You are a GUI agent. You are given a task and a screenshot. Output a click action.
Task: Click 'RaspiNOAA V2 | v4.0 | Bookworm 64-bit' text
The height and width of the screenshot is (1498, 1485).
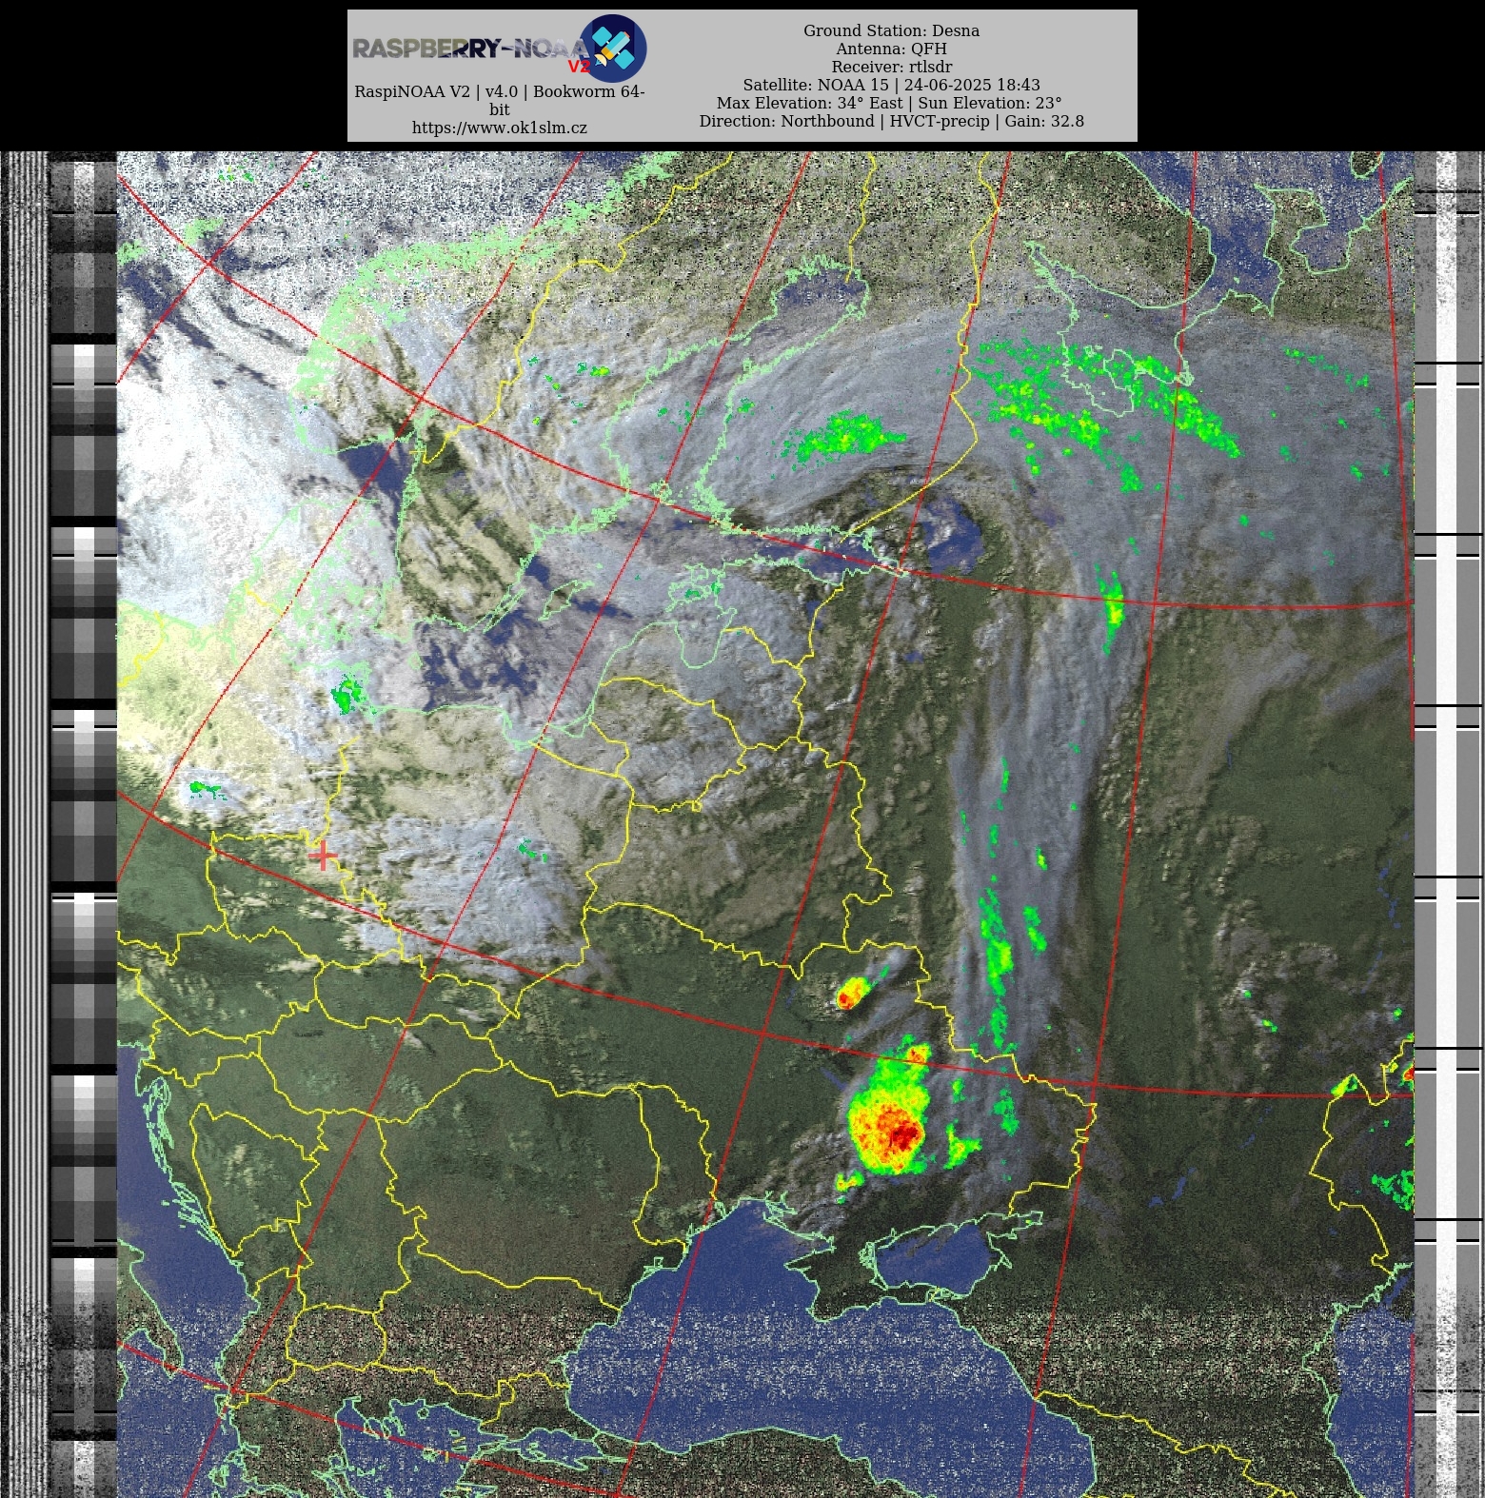pos(500,100)
